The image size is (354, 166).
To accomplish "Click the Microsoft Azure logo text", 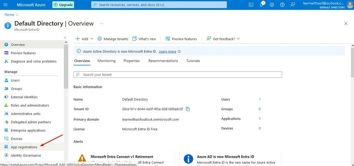I will 31,5.
